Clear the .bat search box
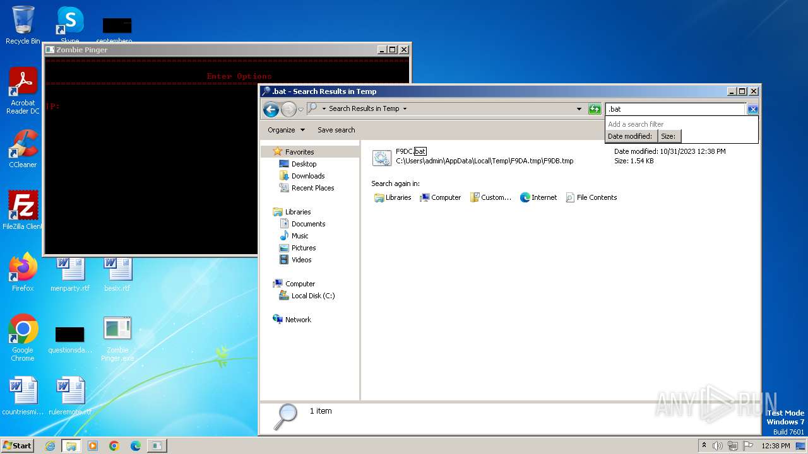Image resolution: width=808 pixels, height=454 pixels. 752,109
